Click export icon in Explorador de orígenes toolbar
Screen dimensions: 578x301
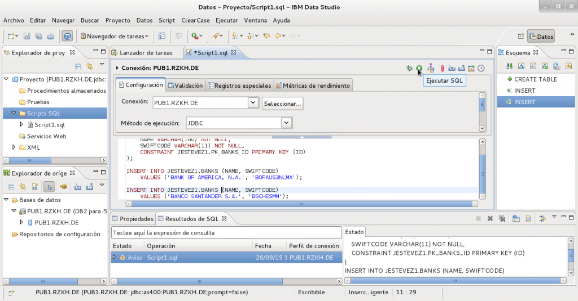click(90, 187)
